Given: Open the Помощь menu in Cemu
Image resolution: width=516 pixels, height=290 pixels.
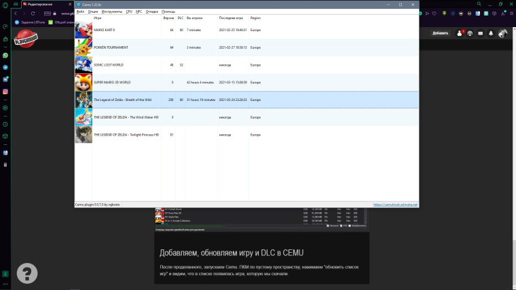Looking at the screenshot, I should click(168, 12).
